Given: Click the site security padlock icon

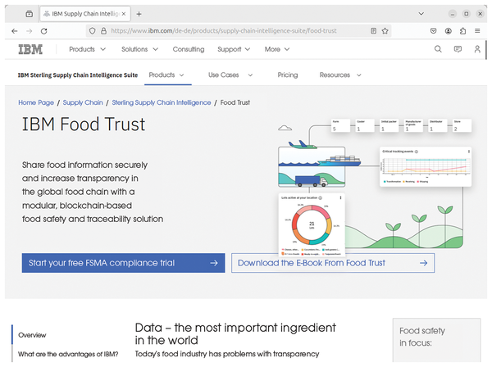Looking at the screenshot, I should pyautogui.click(x=103, y=31).
